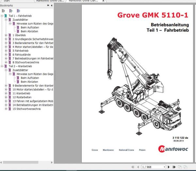
Task: Select Hinweise zum Rüsten under Teil 2
Action: [35, 74]
